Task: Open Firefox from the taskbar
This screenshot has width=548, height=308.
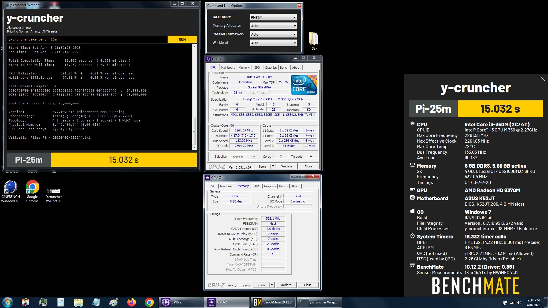Action: 131,302
